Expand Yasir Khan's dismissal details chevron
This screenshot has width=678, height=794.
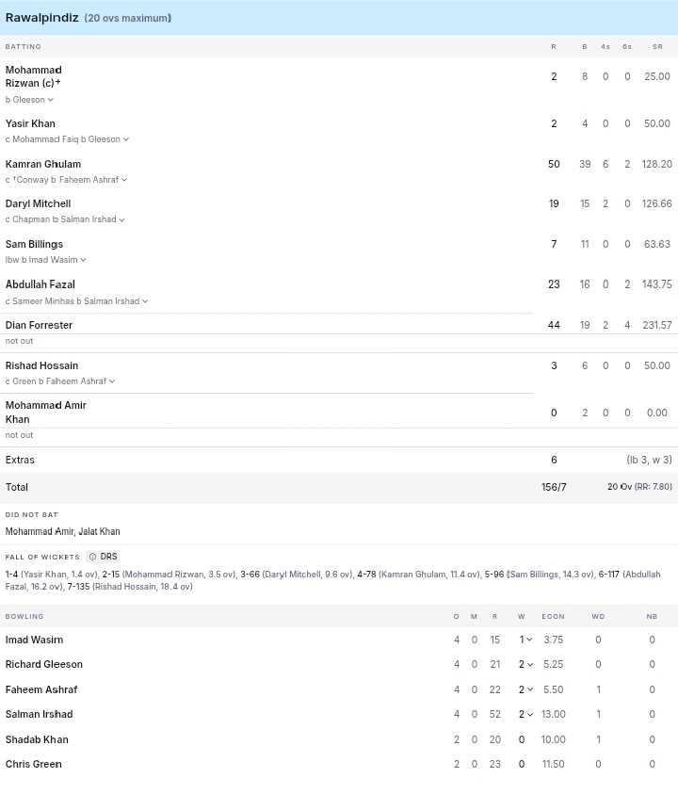(x=126, y=139)
